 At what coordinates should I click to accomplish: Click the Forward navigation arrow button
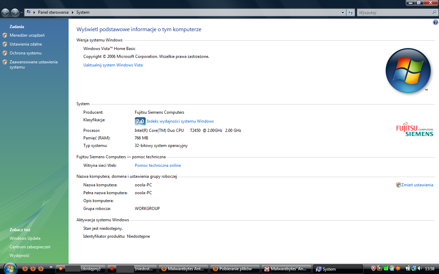point(15,13)
